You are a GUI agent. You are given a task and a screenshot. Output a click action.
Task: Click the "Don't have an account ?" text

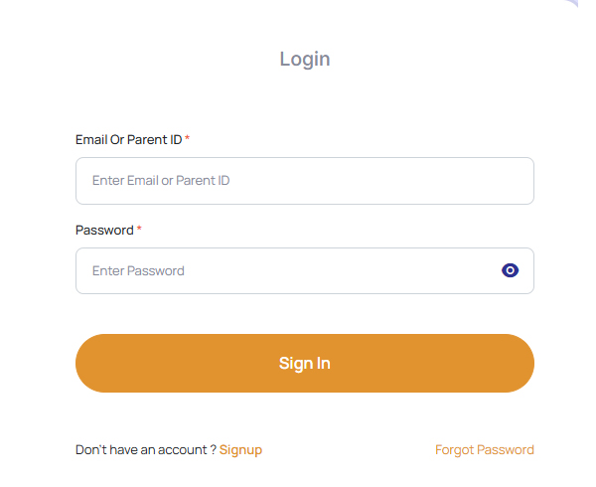coord(145,449)
